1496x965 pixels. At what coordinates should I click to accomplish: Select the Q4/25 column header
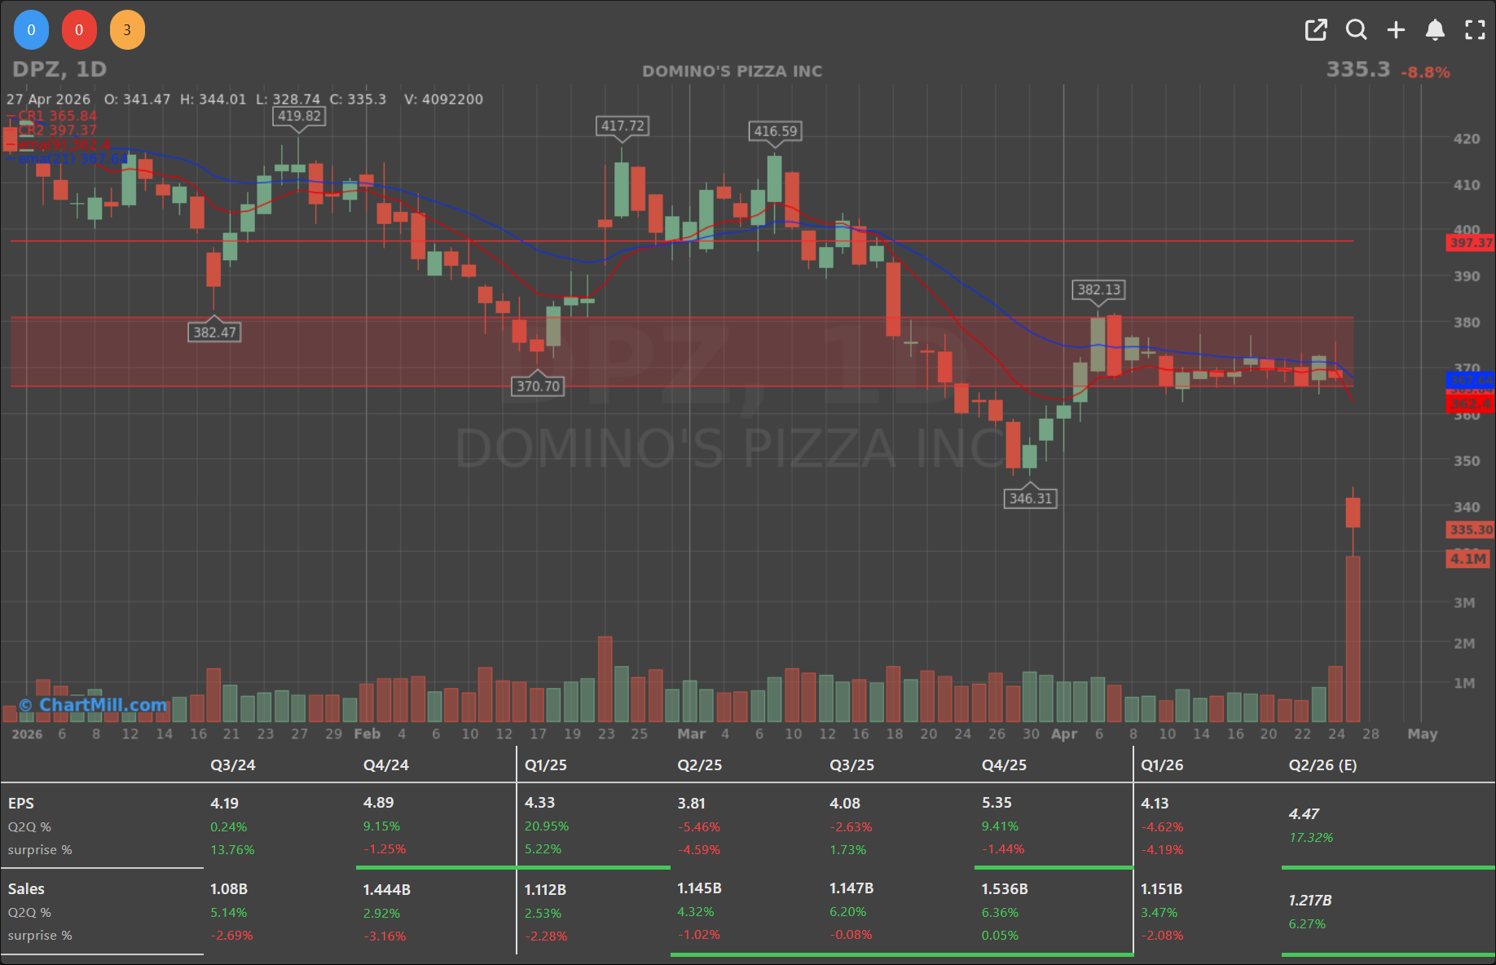(x=1005, y=765)
